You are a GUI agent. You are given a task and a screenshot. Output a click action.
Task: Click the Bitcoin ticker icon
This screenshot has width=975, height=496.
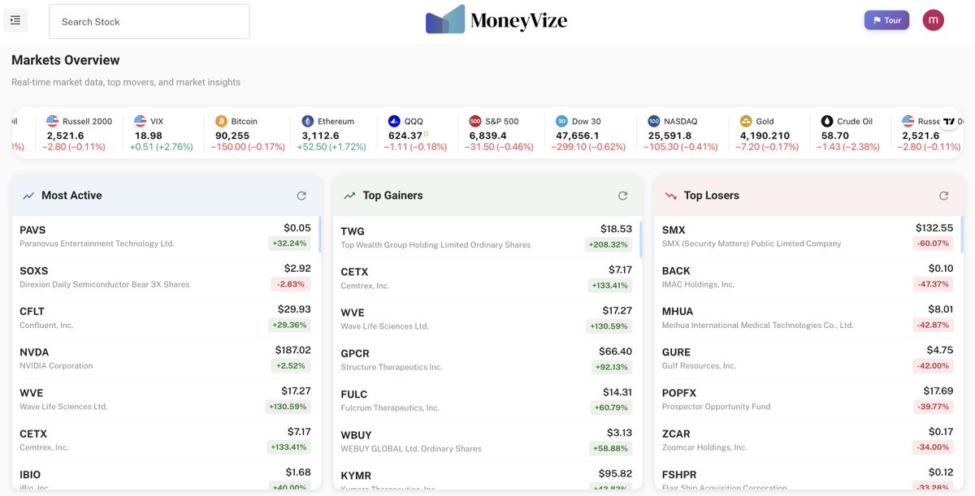pyautogui.click(x=222, y=121)
